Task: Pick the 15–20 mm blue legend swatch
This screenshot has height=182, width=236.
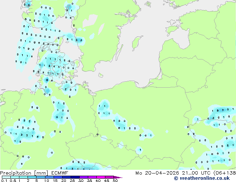Action: tap(58, 177)
